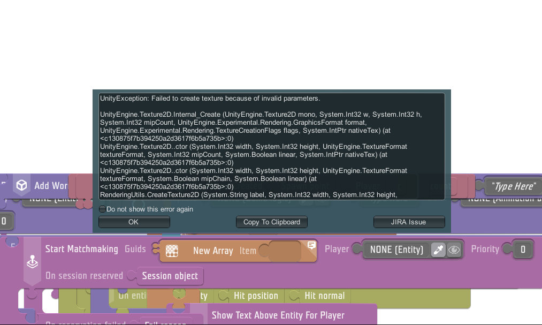Screen dimensions: 542x325
Task: Open the JIRA Issue button
Action: pos(409,222)
